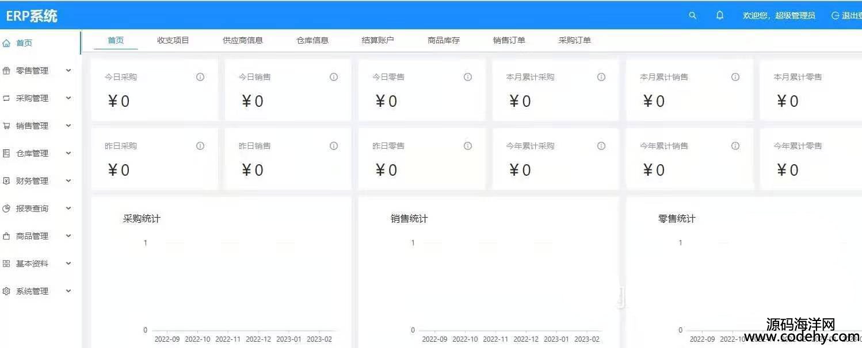This screenshot has height=348, width=862.
Task: Click the 零售管理 sidebar icon
Action: pos(6,71)
